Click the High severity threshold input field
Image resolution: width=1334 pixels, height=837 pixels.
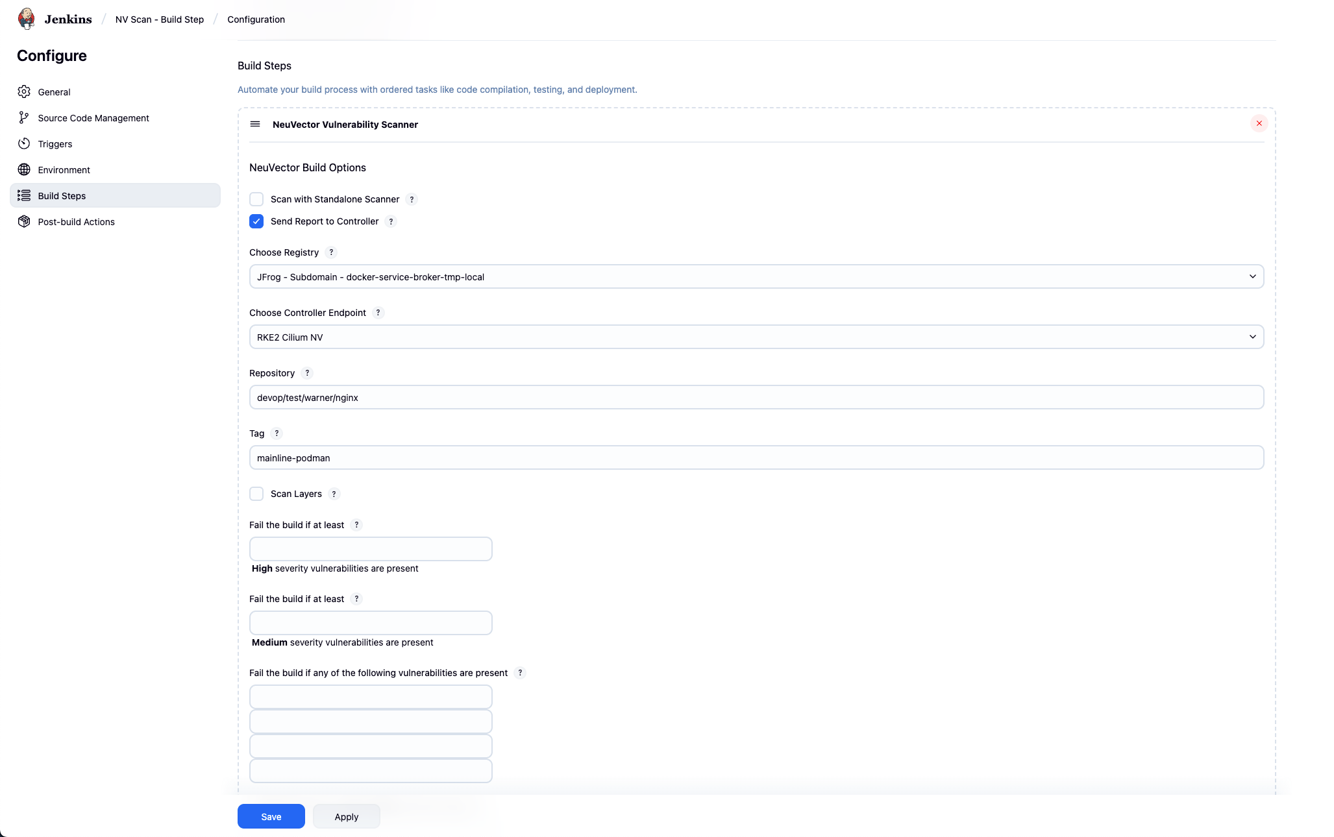(x=371, y=549)
